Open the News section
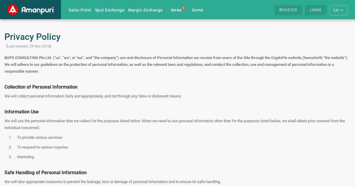355x186 pixels. 176,10
